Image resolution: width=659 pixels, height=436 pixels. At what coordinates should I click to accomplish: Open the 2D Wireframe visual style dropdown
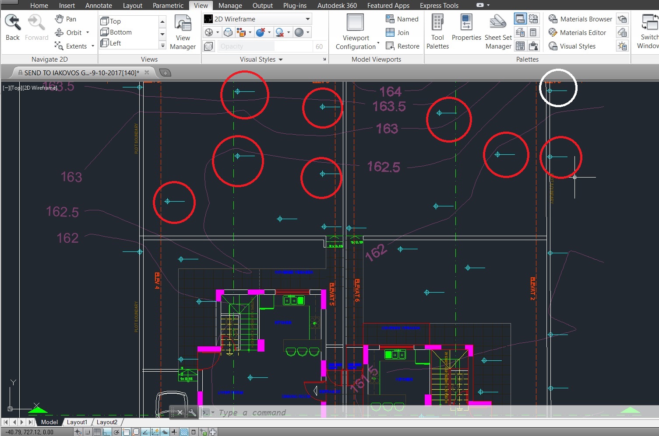pyautogui.click(x=308, y=19)
